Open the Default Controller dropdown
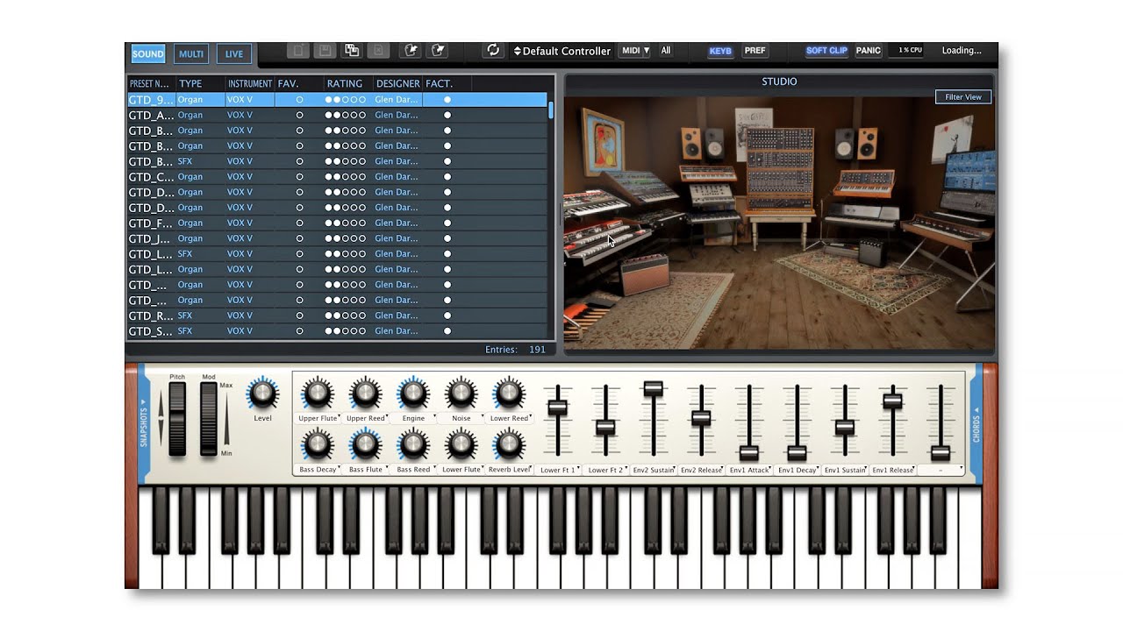Image resolution: width=1123 pixels, height=631 pixels. pos(561,51)
